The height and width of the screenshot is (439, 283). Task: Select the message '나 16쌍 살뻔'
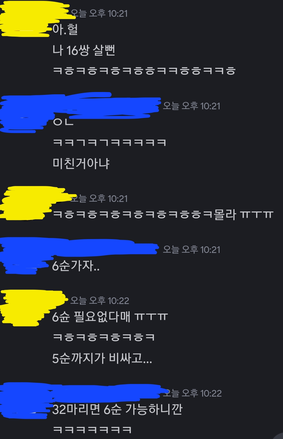[84, 50]
